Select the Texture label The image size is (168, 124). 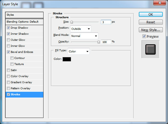tap(19, 64)
